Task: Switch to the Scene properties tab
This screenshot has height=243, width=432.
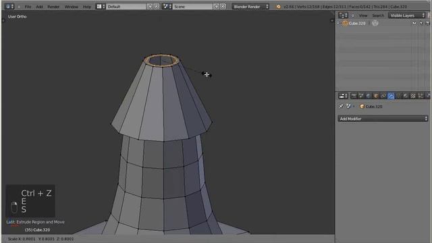Action: pos(361,96)
